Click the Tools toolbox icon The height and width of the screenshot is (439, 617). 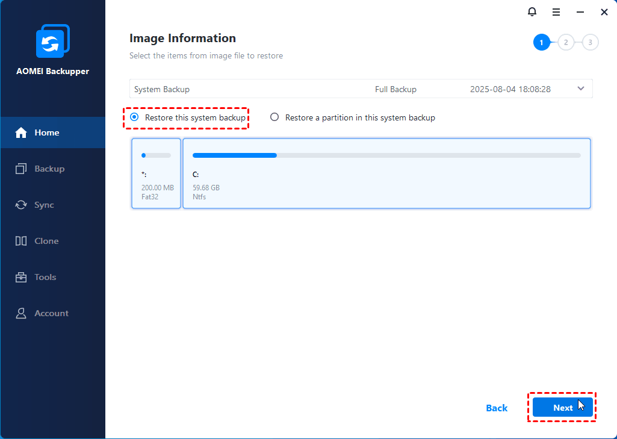tap(21, 277)
